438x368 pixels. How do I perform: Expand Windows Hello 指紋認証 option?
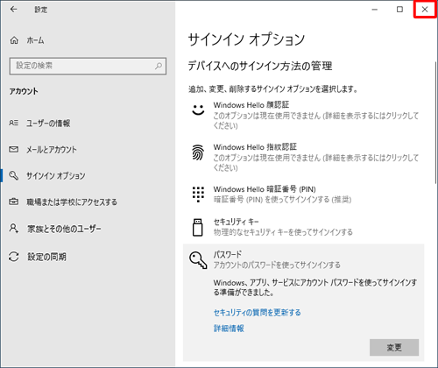click(x=304, y=157)
